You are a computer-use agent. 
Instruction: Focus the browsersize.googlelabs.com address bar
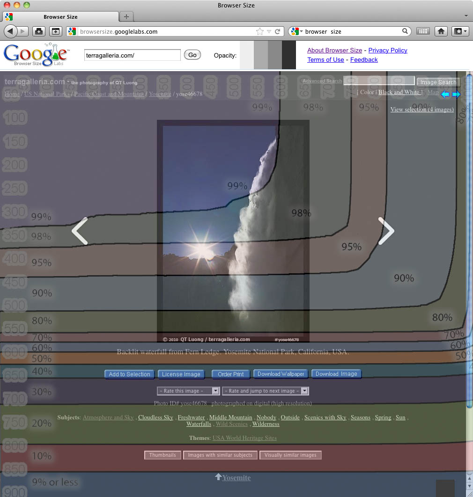click(x=167, y=31)
